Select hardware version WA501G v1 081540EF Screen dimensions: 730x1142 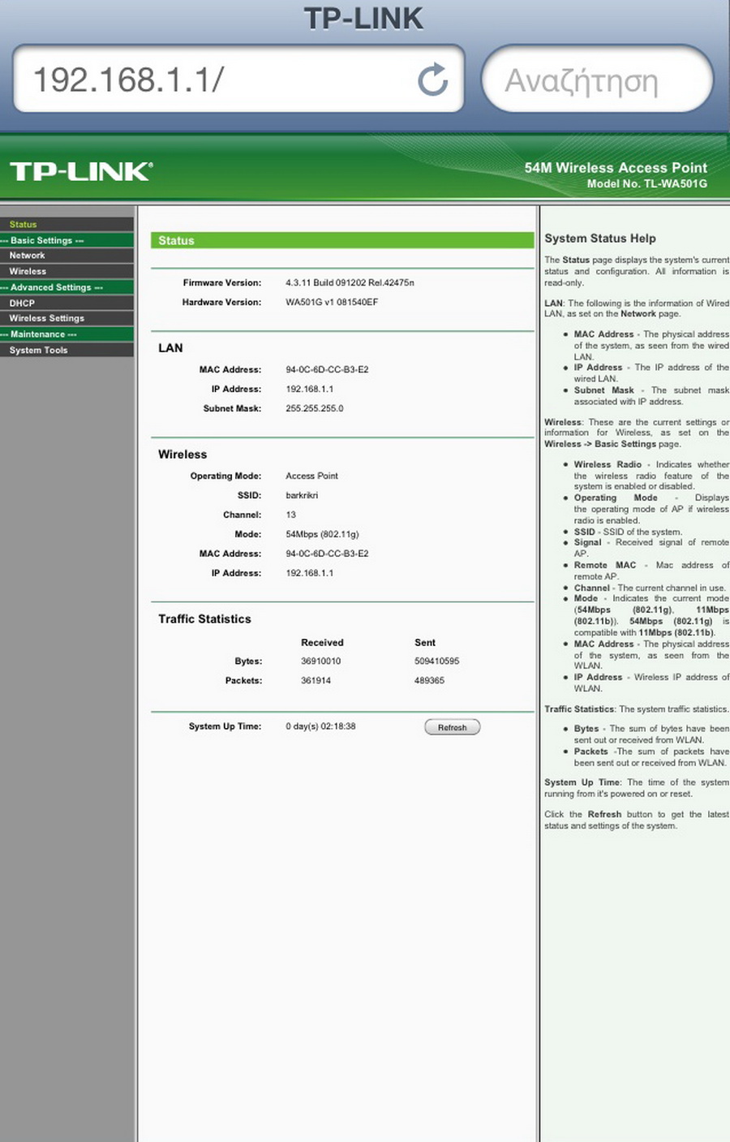pos(332,302)
